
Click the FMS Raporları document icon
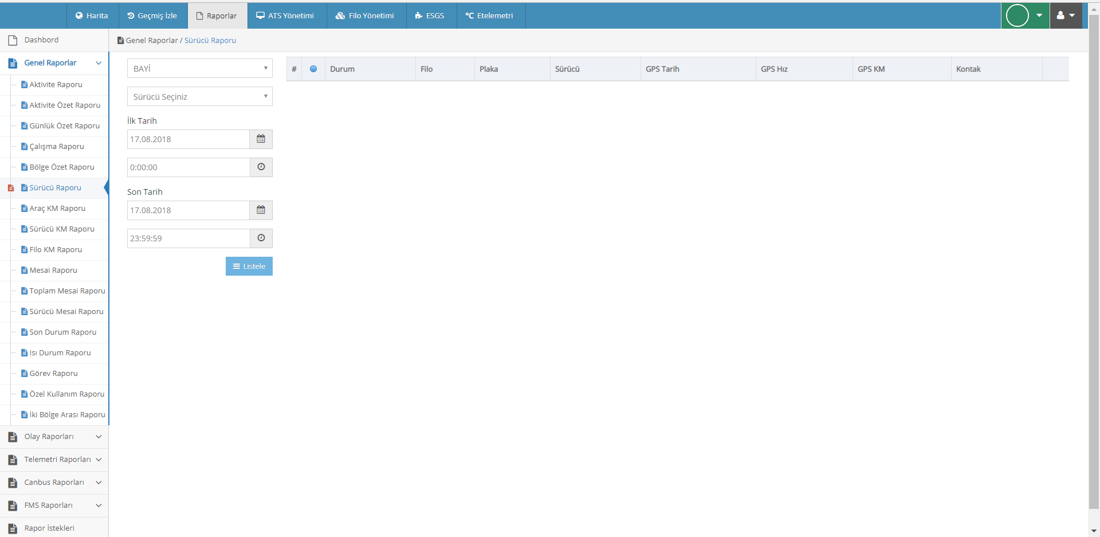(13, 505)
